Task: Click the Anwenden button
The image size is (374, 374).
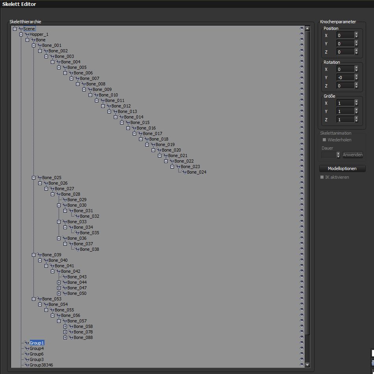Action: coord(353,155)
